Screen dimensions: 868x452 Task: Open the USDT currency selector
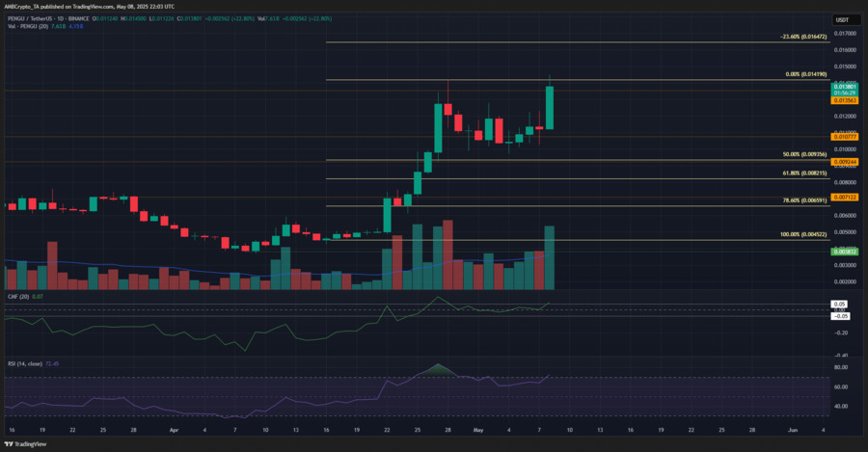[842, 20]
